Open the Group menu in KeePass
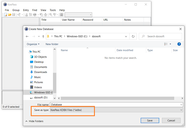 coord(16,10)
